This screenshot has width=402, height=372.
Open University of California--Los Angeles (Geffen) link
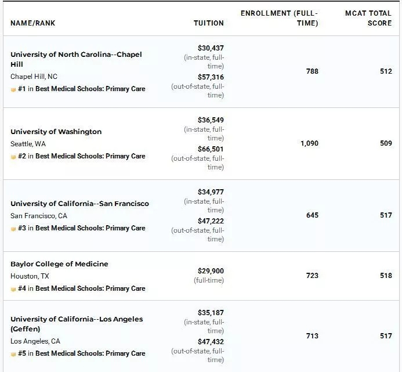click(76, 319)
